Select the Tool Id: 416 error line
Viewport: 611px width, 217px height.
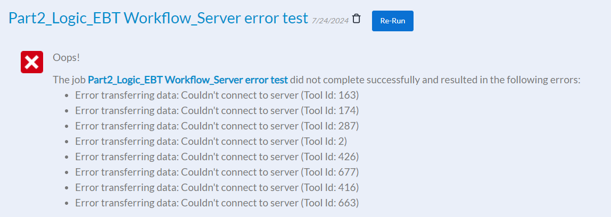tap(217, 188)
